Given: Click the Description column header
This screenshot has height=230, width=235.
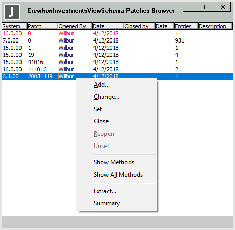Looking at the screenshot, I should tap(216, 26).
